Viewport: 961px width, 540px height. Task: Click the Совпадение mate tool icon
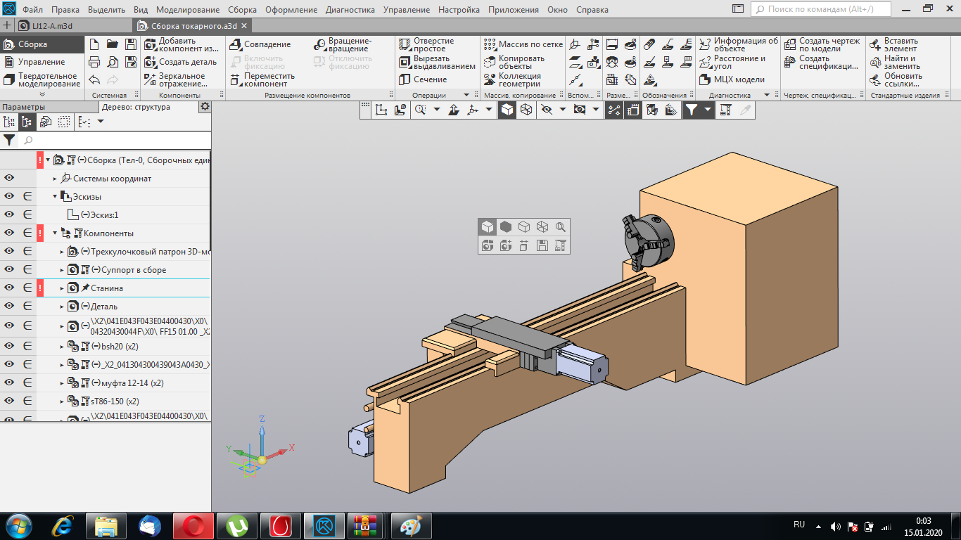click(x=236, y=44)
